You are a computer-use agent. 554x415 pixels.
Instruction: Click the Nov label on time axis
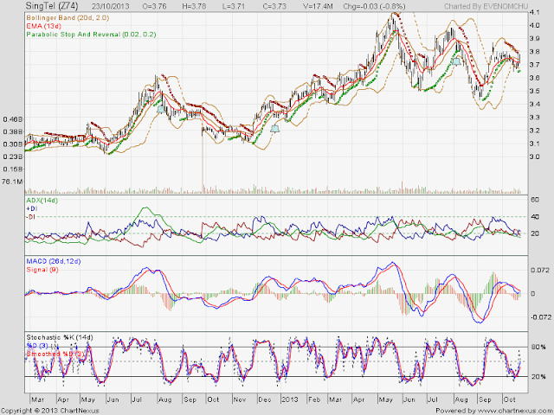coord(240,399)
